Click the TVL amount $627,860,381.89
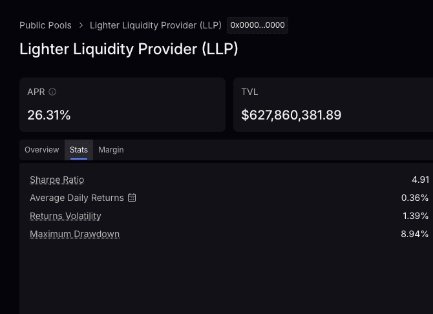The image size is (433, 314). 291,116
